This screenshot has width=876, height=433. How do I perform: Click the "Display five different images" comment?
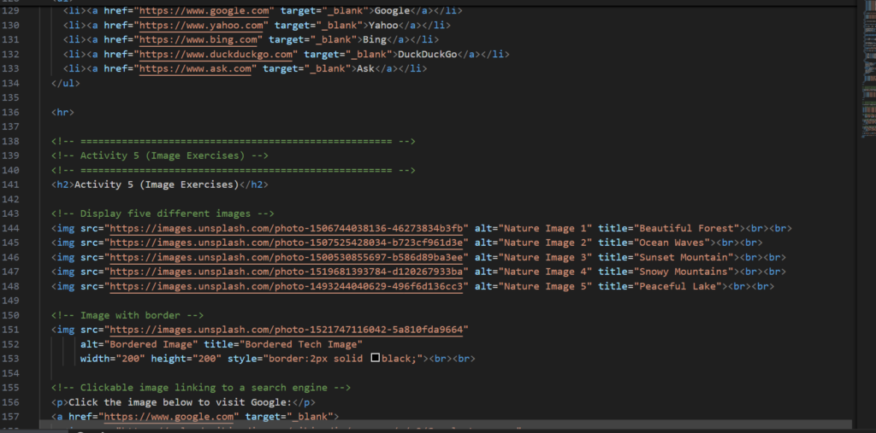point(163,214)
